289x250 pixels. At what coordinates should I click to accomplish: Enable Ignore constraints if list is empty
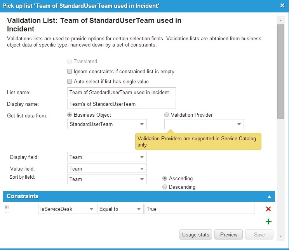pyautogui.click(x=70, y=72)
